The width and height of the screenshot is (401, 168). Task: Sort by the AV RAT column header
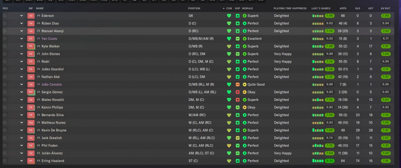pyautogui.click(x=385, y=8)
